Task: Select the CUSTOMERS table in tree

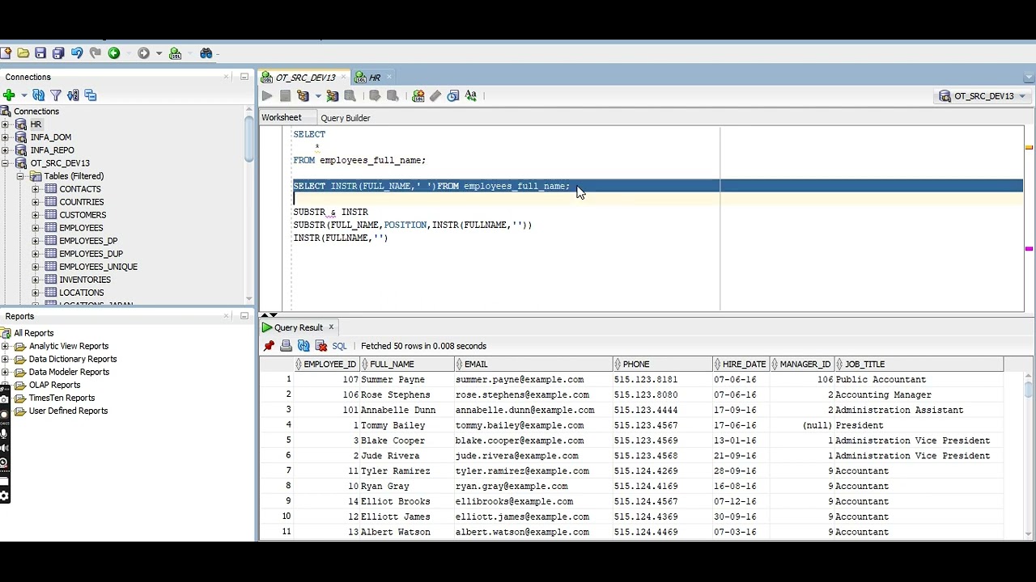Action: click(83, 215)
